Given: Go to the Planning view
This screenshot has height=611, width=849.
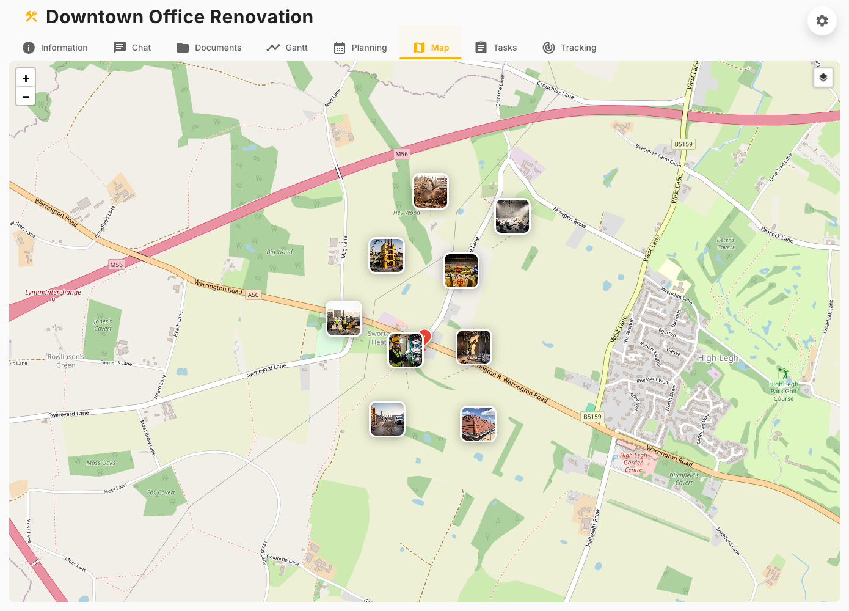Looking at the screenshot, I should 360,47.
